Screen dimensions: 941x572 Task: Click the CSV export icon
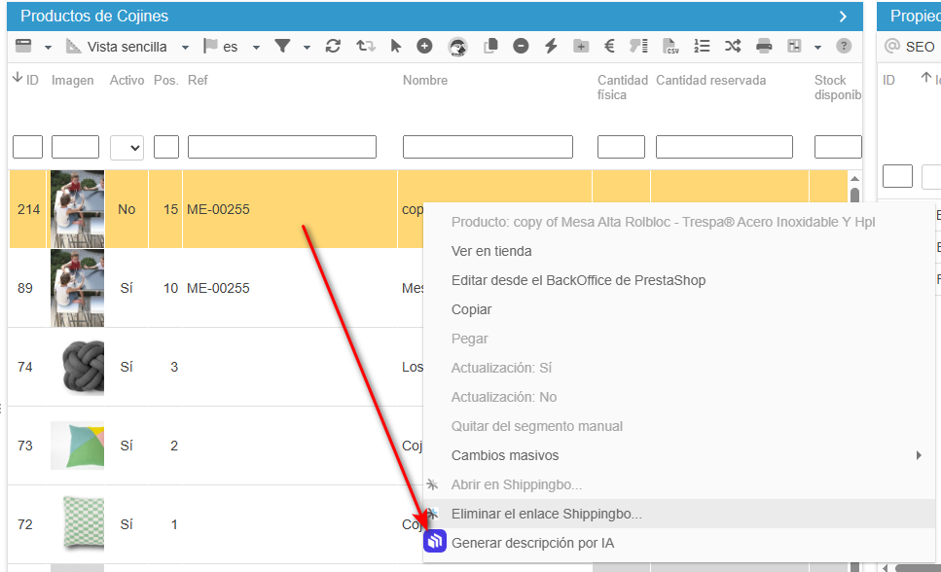670,47
